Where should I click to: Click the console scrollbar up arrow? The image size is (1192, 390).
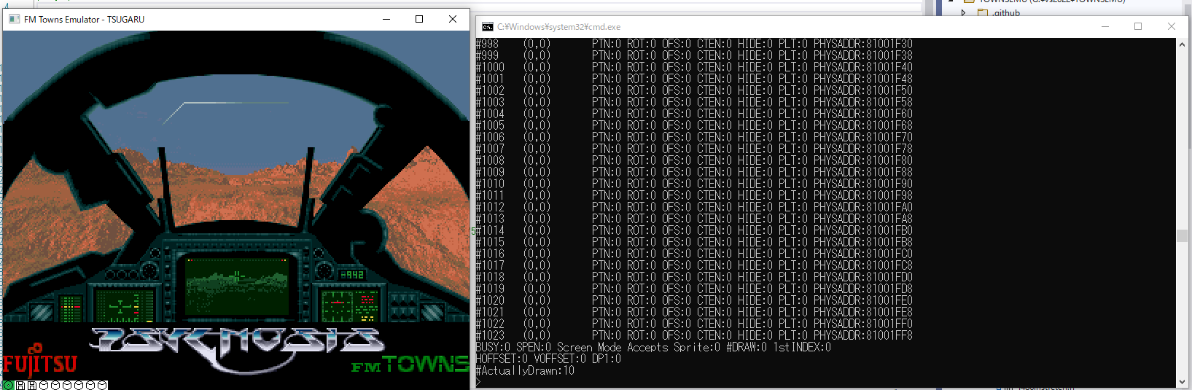[1182, 44]
